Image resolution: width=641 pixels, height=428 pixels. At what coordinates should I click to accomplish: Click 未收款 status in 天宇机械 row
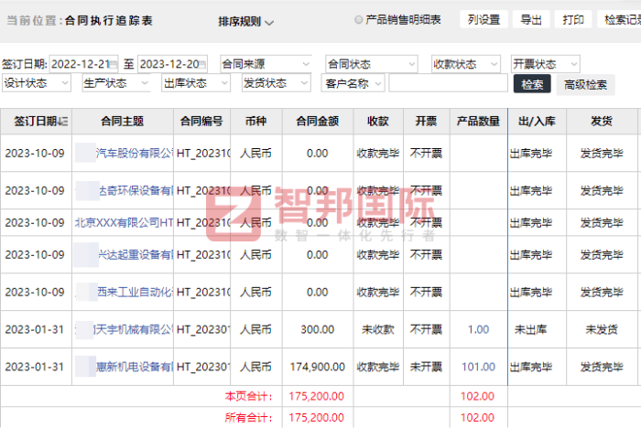(x=378, y=329)
